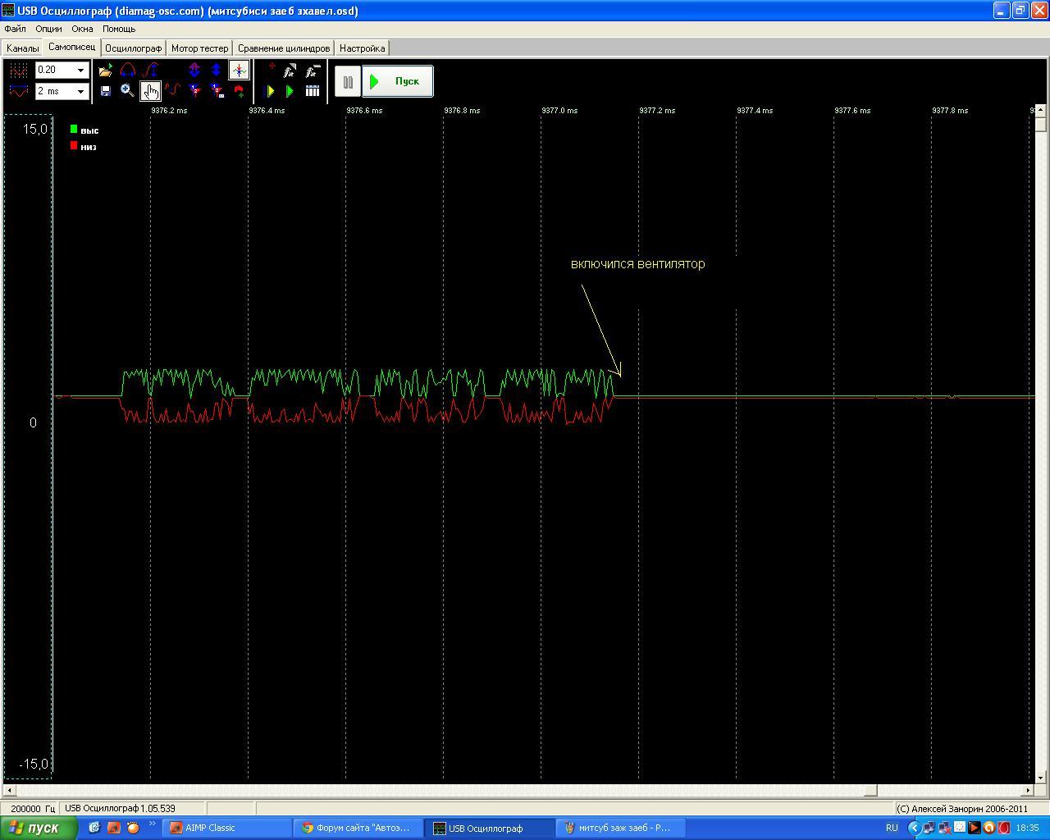
Task: Click the red sine wave icon
Action: tap(172, 91)
